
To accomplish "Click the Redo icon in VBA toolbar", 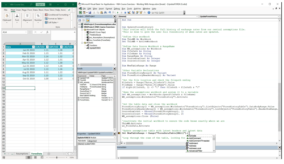I will tap(113, 13).
